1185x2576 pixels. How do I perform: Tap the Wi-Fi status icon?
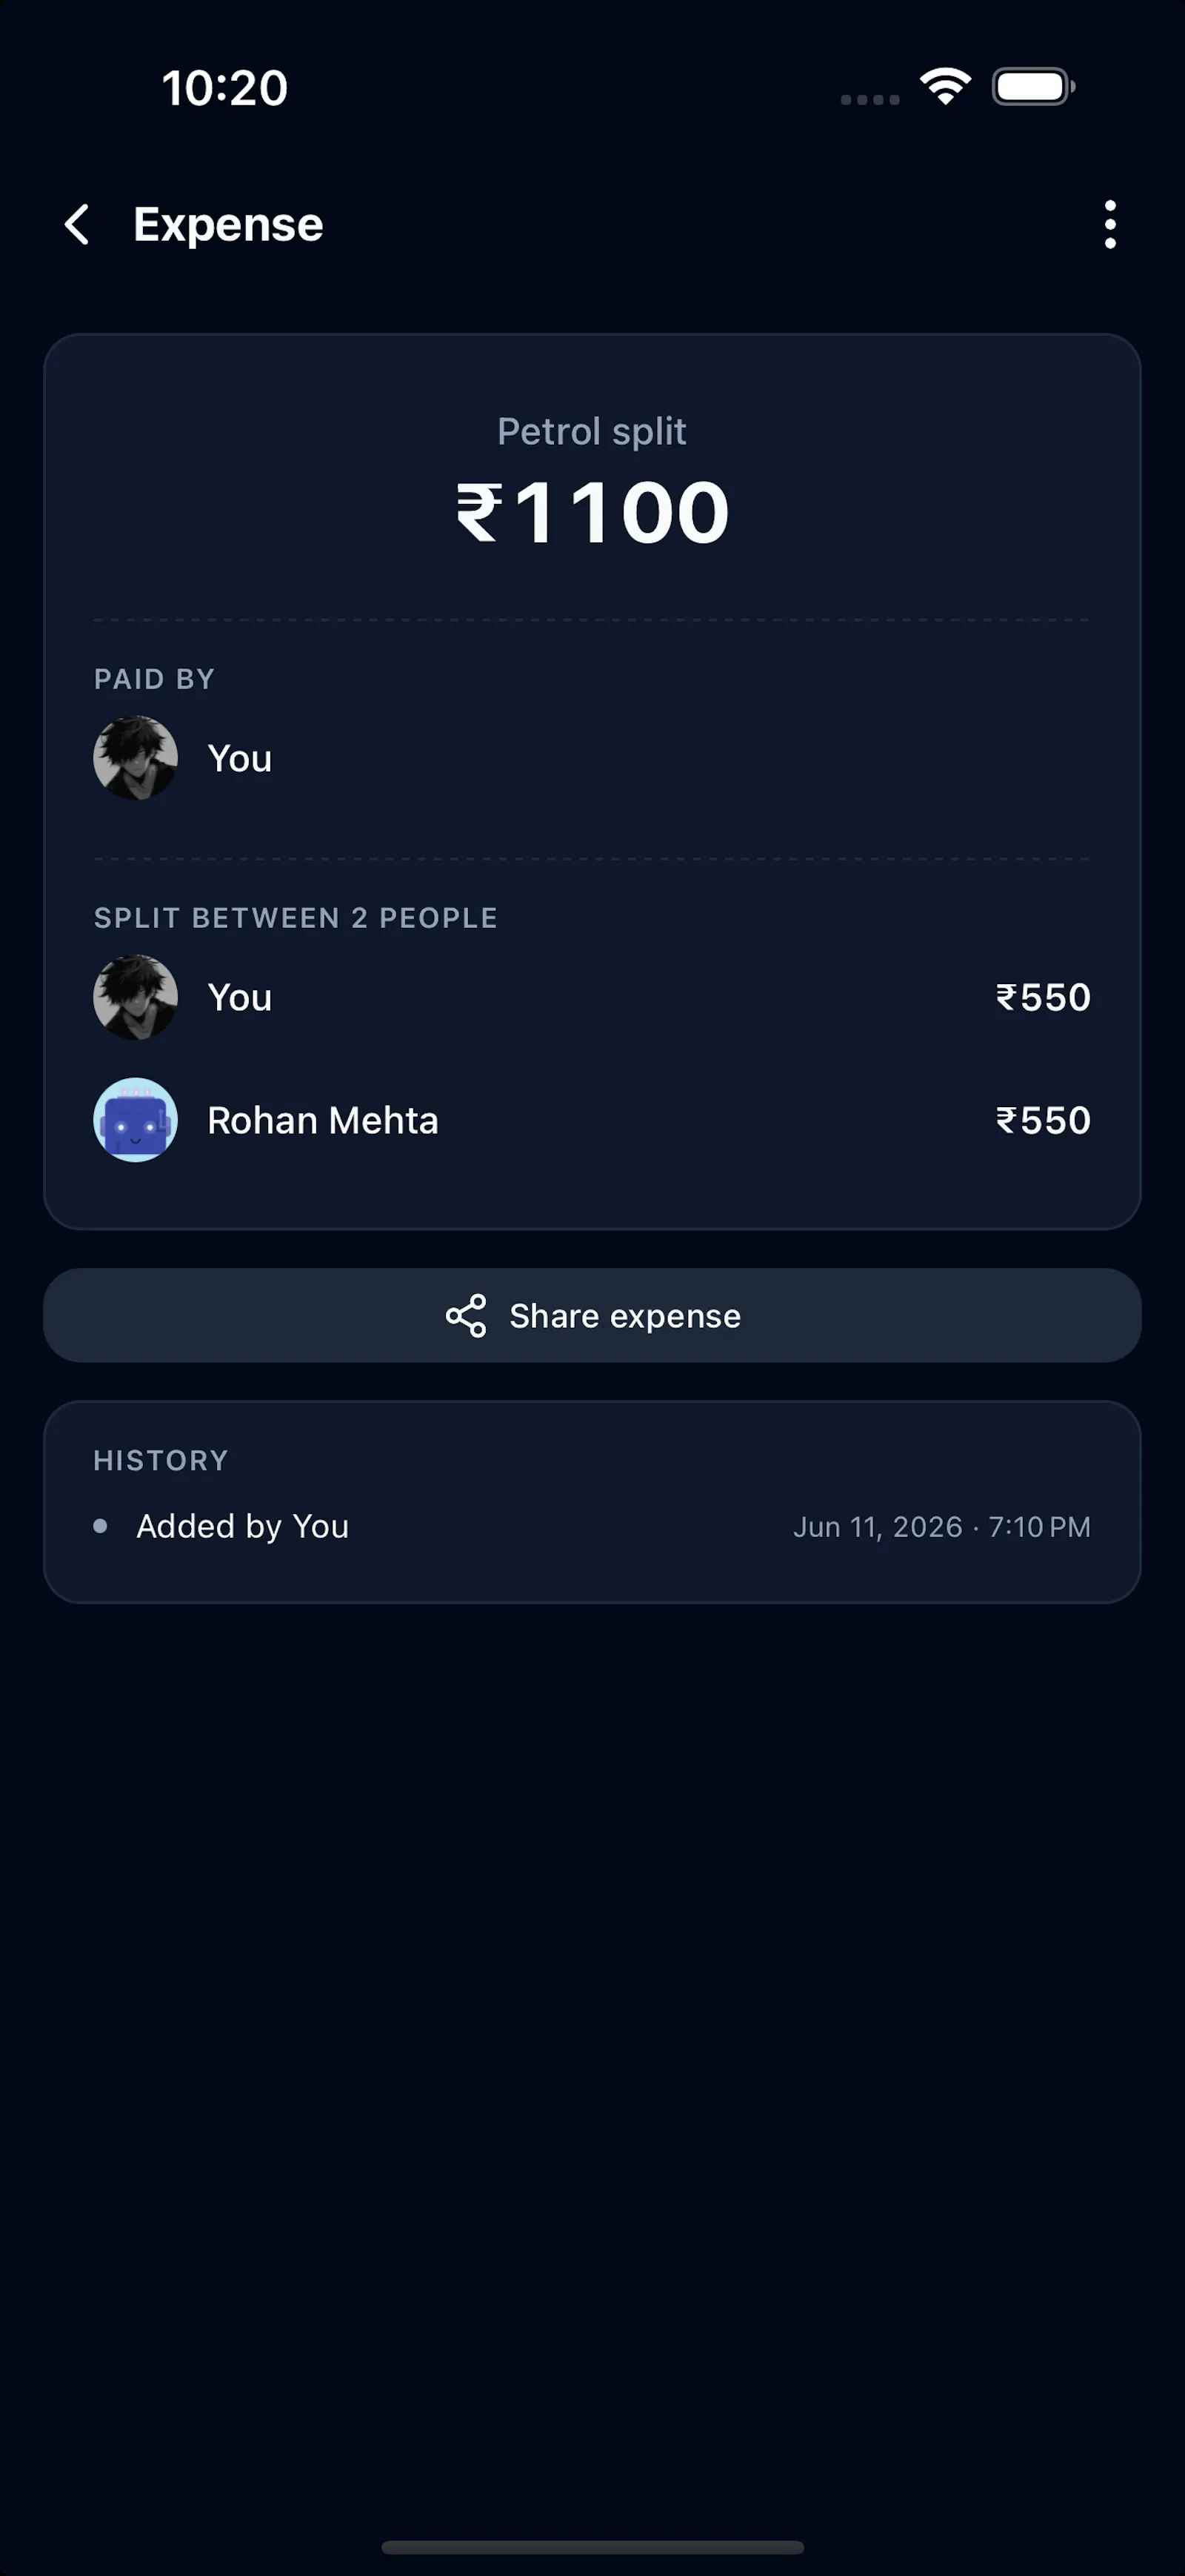coord(947,86)
